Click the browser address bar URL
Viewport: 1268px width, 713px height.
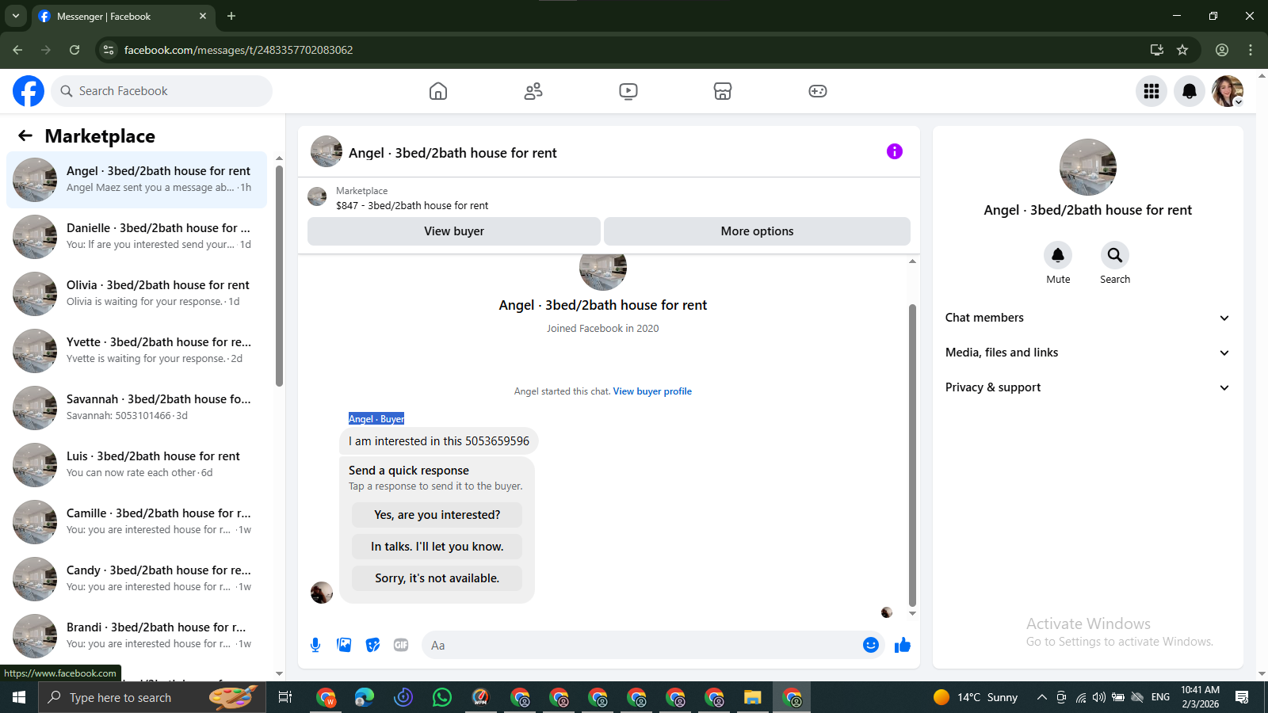click(239, 50)
